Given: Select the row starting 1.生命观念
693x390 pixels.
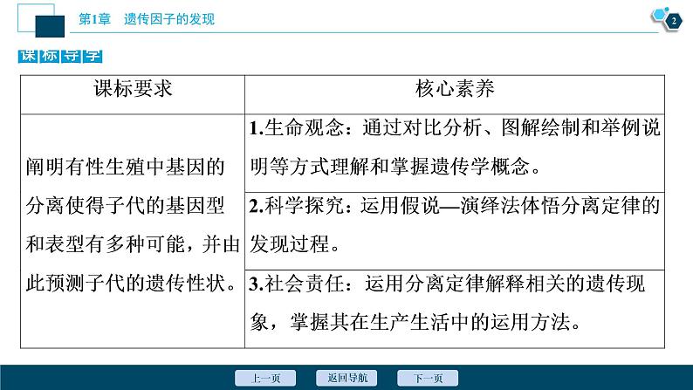Looking at the screenshot, I should coord(455,154).
